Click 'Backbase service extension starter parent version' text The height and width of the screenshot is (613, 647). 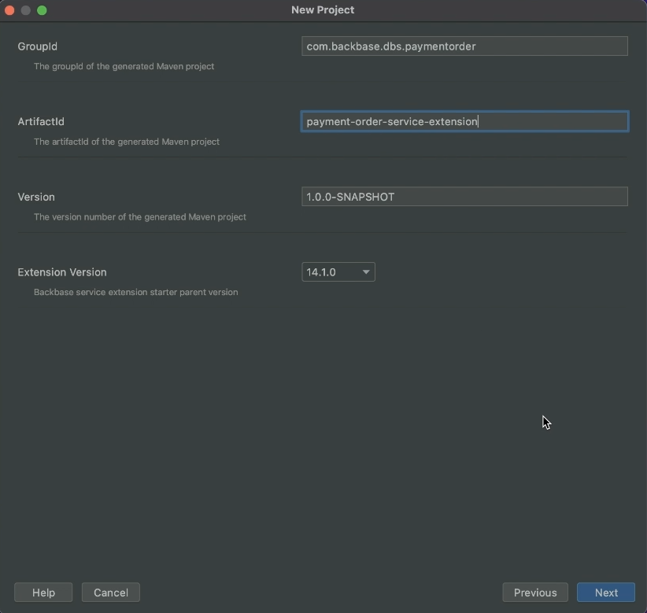[135, 292]
